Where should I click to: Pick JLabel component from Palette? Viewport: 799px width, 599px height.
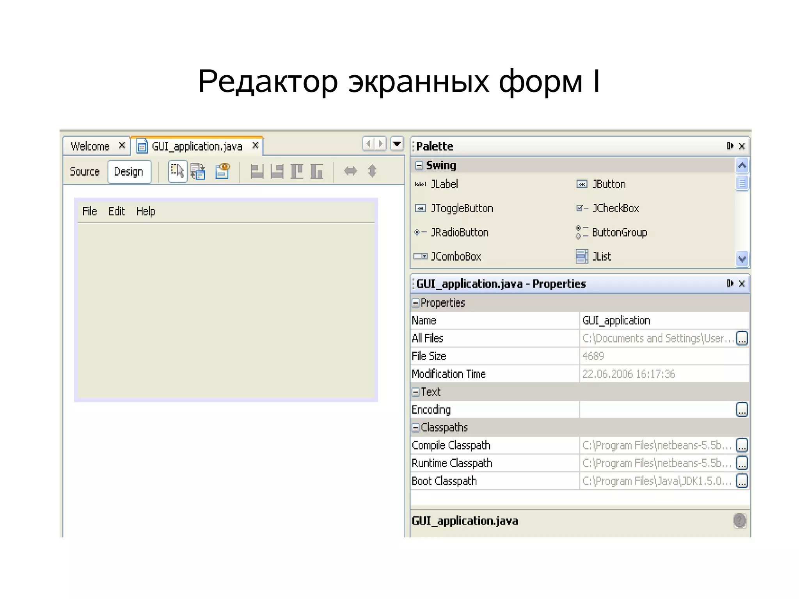pyautogui.click(x=437, y=184)
